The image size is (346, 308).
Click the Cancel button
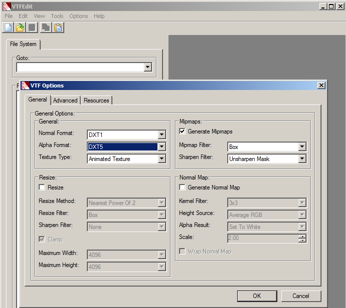(301, 295)
